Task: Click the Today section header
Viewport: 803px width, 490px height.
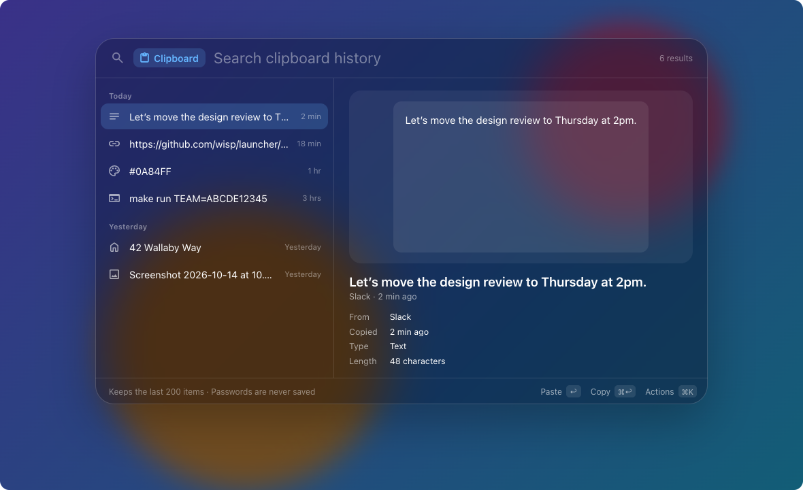Action: click(x=120, y=96)
